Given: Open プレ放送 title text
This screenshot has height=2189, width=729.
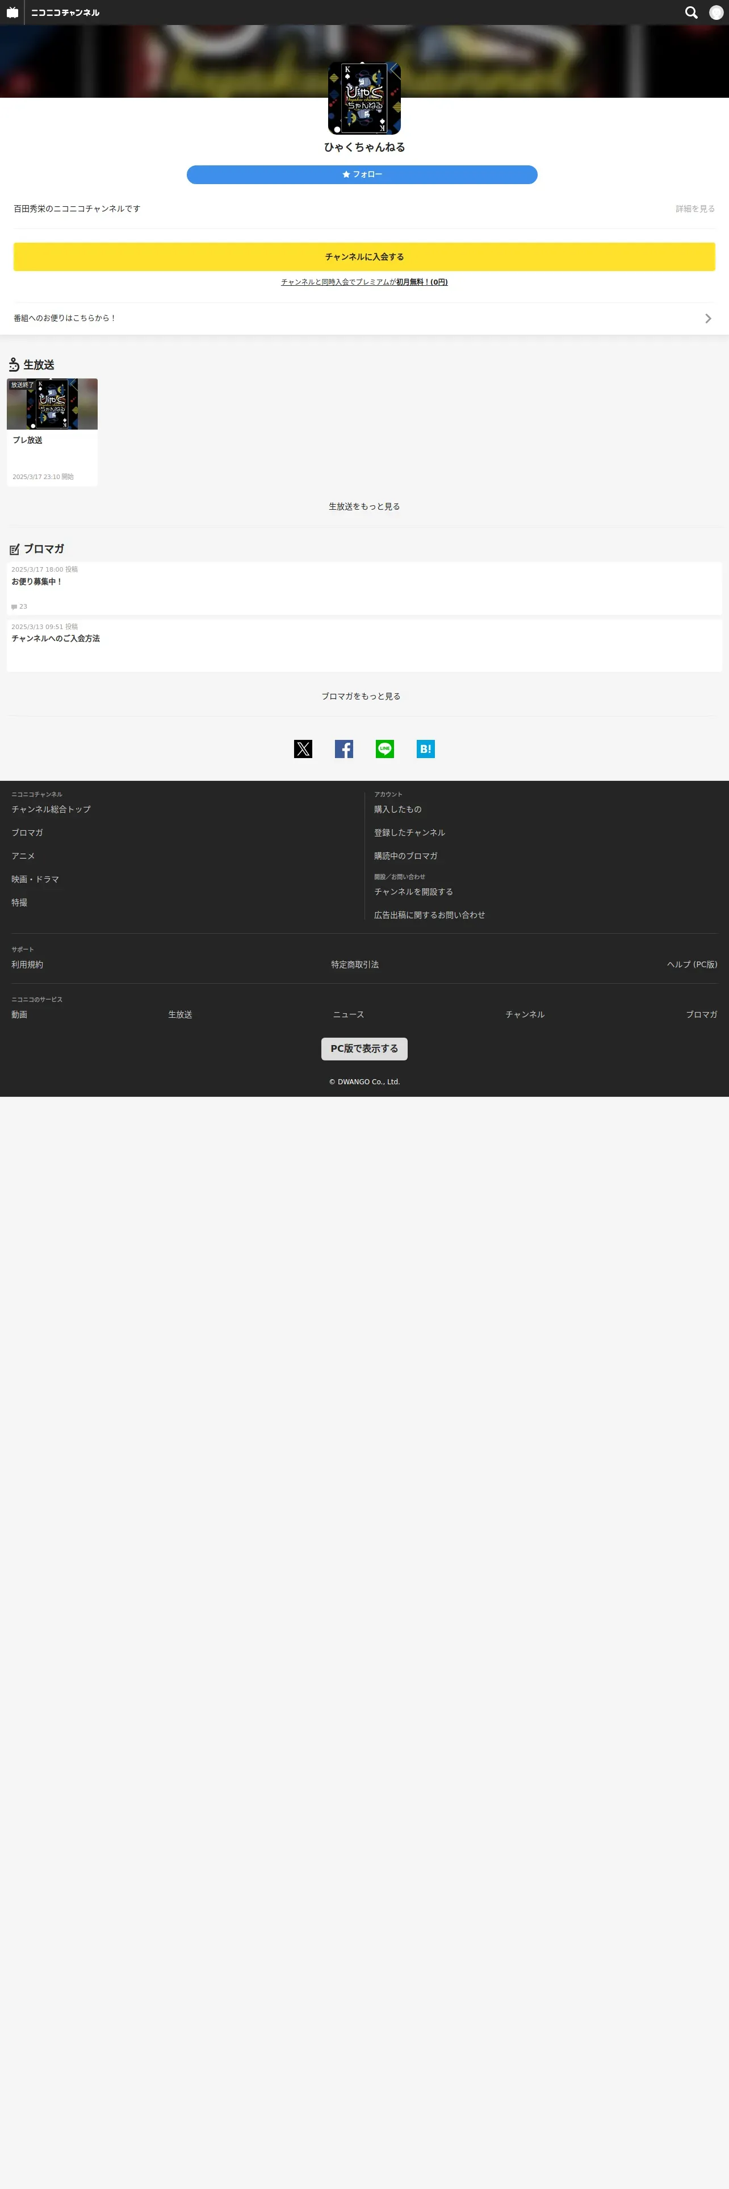Looking at the screenshot, I should point(27,440).
